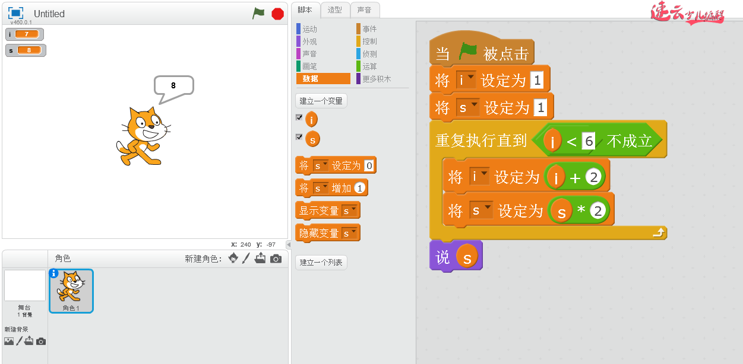Click the green flag to run the project
Viewport: 743px width, 364px height.
[x=258, y=13]
